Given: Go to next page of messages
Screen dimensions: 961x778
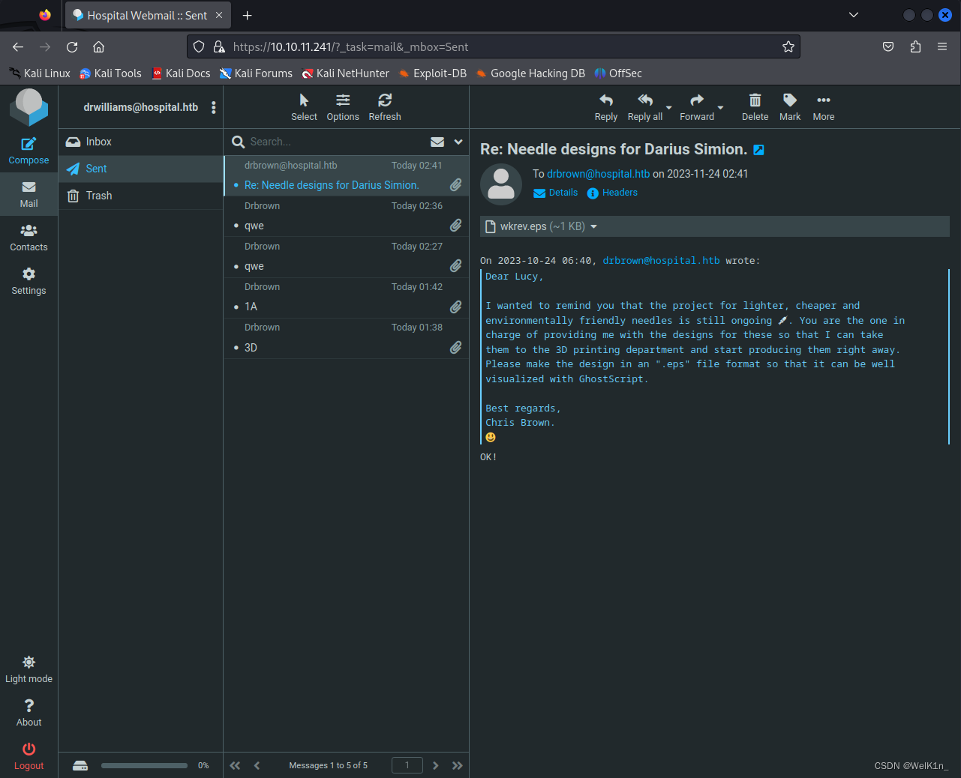Looking at the screenshot, I should [435, 765].
